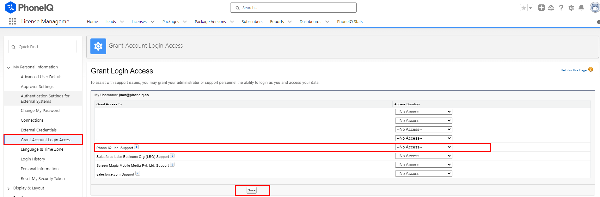The image size is (600, 197).
Task: Open the Setup gear icon
Action: [571, 8]
